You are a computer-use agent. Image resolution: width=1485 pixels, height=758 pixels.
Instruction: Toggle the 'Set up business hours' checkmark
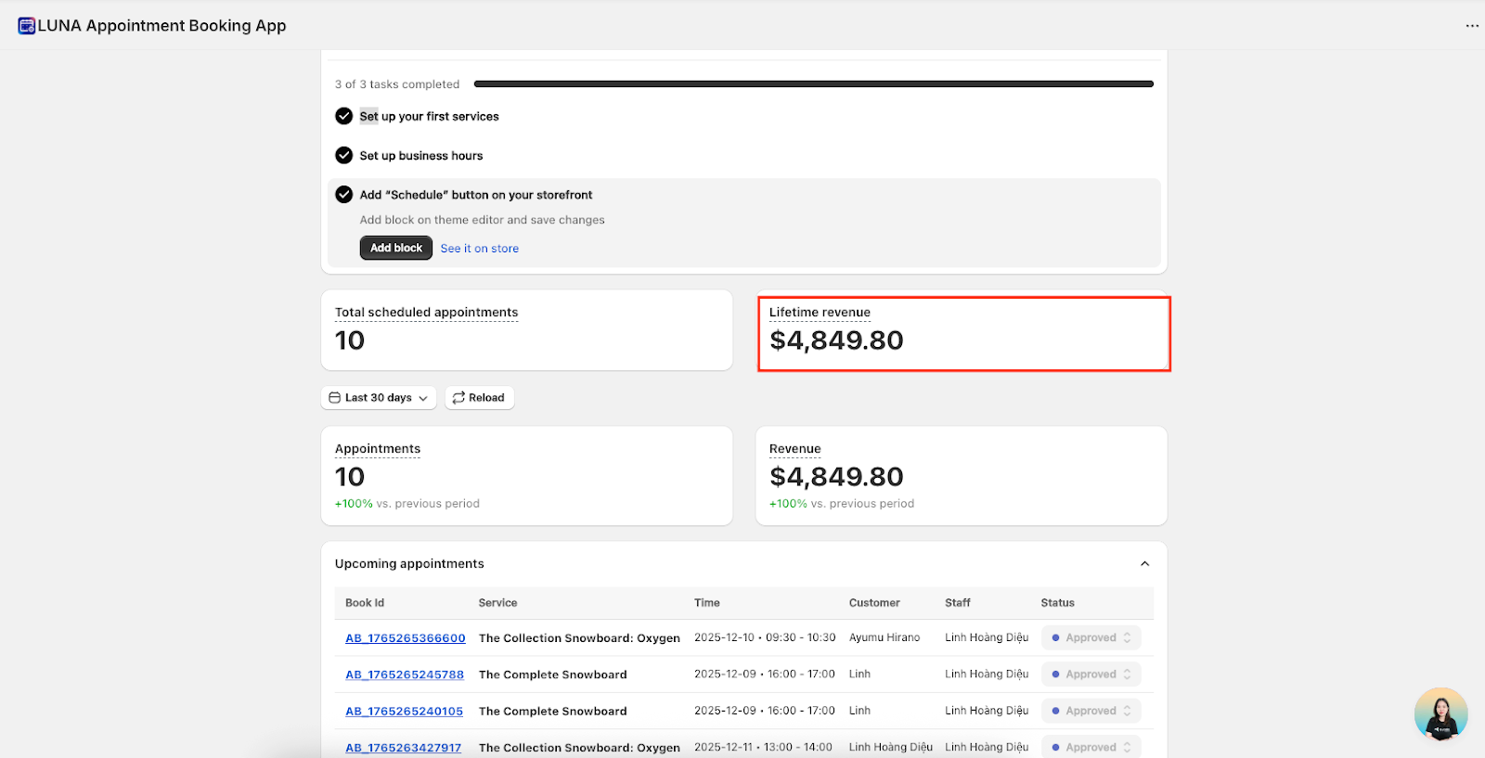[344, 155]
